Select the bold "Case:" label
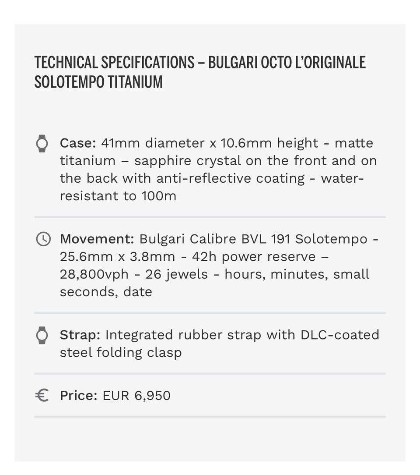This screenshot has height=475, width=420. click(x=78, y=143)
